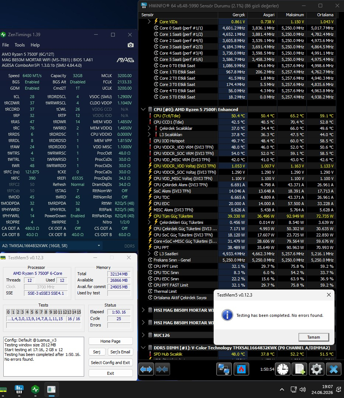Image resolution: width=344 pixels, height=398 pixels.
Task: Click the Asgari column header
Action: [x=262, y=15]
